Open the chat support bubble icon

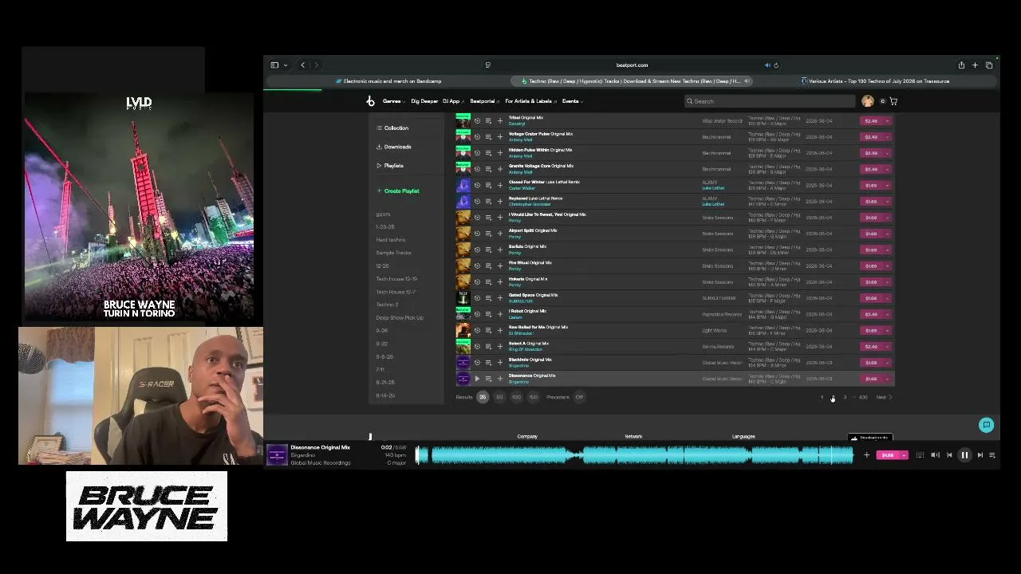[x=987, y=425]
